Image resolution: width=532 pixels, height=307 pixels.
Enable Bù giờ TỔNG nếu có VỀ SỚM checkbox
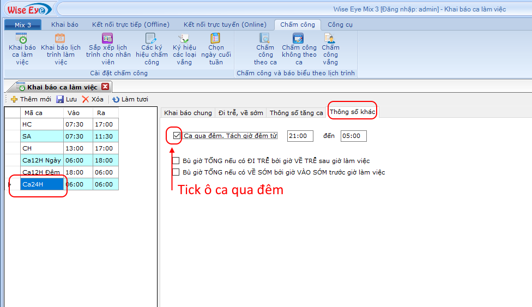point(176,172)
